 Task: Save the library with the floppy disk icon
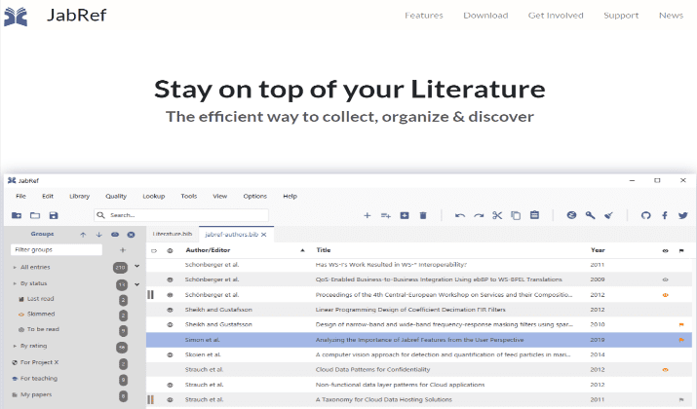click(54, 215)
